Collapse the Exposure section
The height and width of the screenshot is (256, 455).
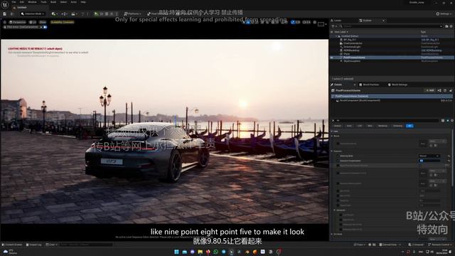[332, 151]
